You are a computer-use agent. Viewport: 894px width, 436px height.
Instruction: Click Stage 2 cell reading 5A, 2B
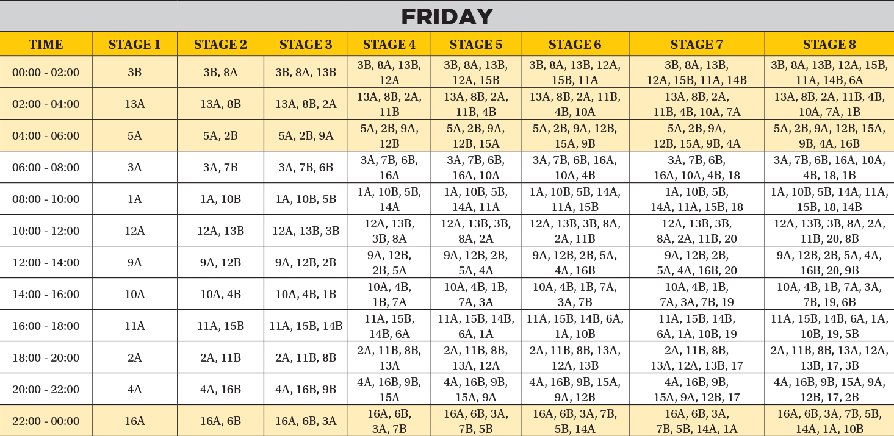click(220, 136)
